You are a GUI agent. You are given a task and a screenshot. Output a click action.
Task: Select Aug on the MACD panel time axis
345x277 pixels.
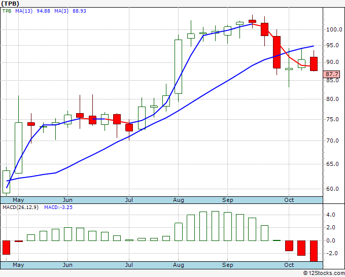179,265
